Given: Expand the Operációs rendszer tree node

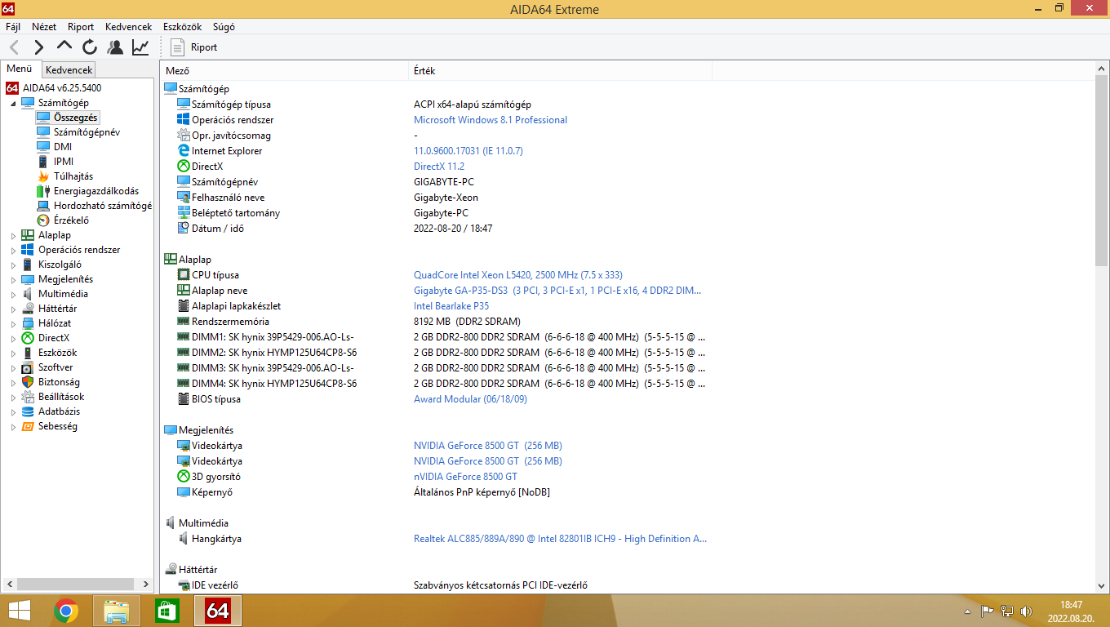Looking at the screenshot, I should click(x=13, y=250).
